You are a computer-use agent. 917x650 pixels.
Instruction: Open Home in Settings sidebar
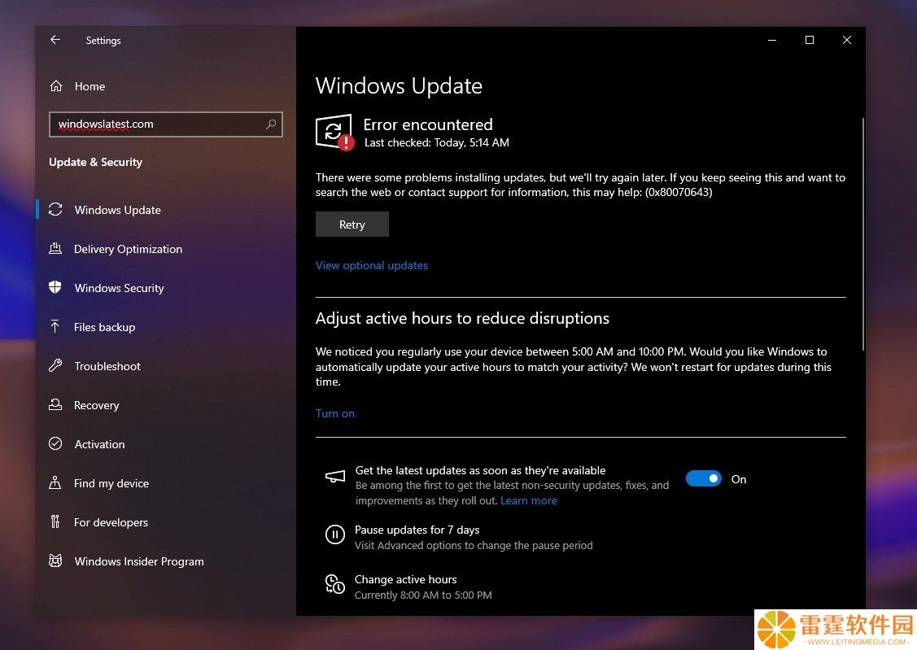pos(90,86)
